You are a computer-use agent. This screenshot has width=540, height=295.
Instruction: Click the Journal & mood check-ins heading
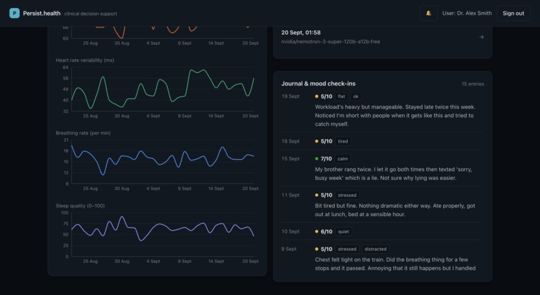pos(318,84)
